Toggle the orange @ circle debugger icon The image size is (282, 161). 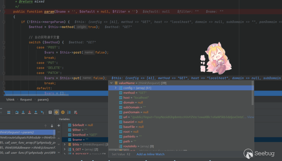63,112
